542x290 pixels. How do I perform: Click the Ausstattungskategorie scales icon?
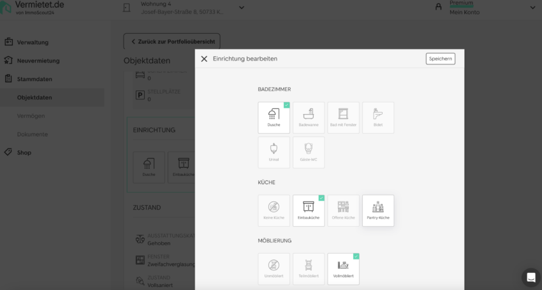[140, 239]
